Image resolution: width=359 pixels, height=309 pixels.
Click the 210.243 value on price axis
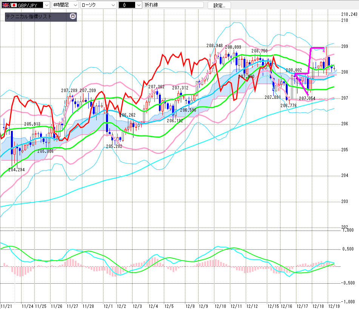coord(349,14)
